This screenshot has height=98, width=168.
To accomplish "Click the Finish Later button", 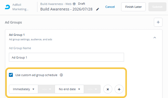I will click(x=133, y=7).
